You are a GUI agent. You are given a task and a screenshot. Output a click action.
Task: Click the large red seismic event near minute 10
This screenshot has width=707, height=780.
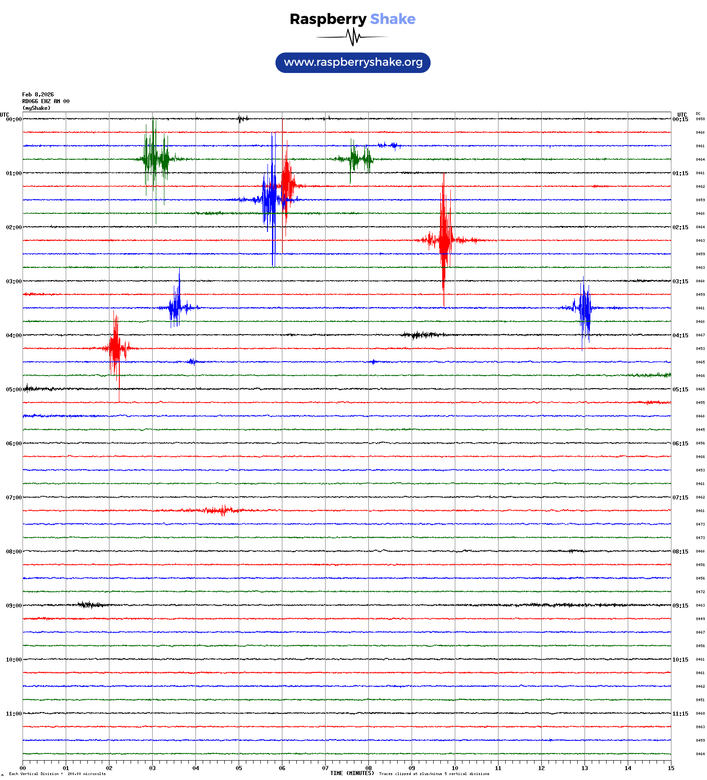444,240
